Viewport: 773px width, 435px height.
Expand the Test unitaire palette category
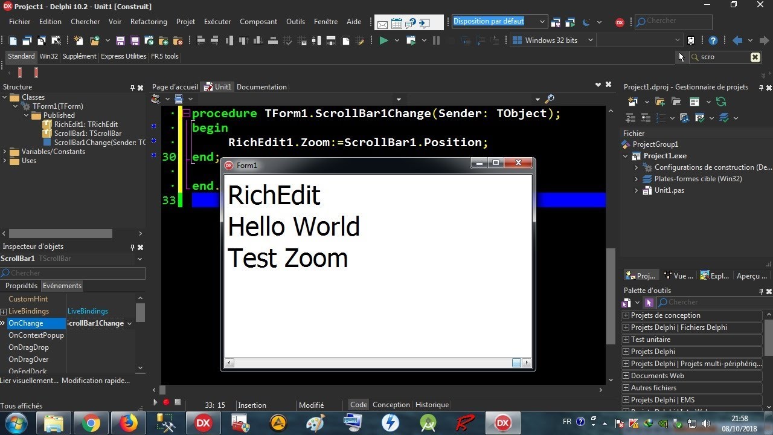[x=626, y=340]
